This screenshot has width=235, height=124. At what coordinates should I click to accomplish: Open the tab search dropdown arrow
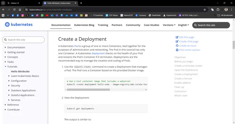(3, 3)
